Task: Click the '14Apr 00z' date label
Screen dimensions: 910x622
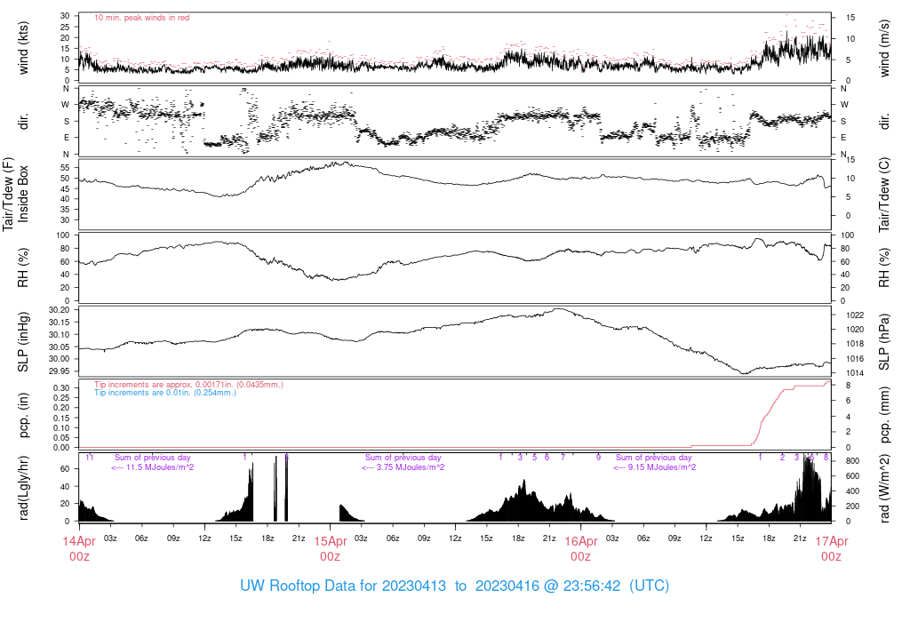Action: (79, 548)
